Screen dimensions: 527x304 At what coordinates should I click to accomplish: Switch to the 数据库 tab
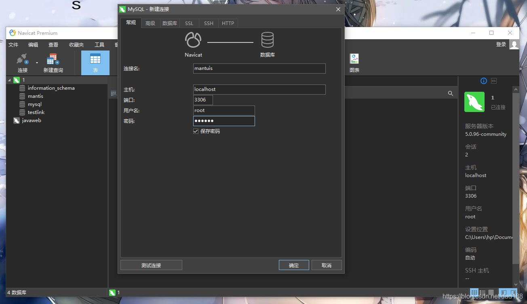(x=170, y=23)
